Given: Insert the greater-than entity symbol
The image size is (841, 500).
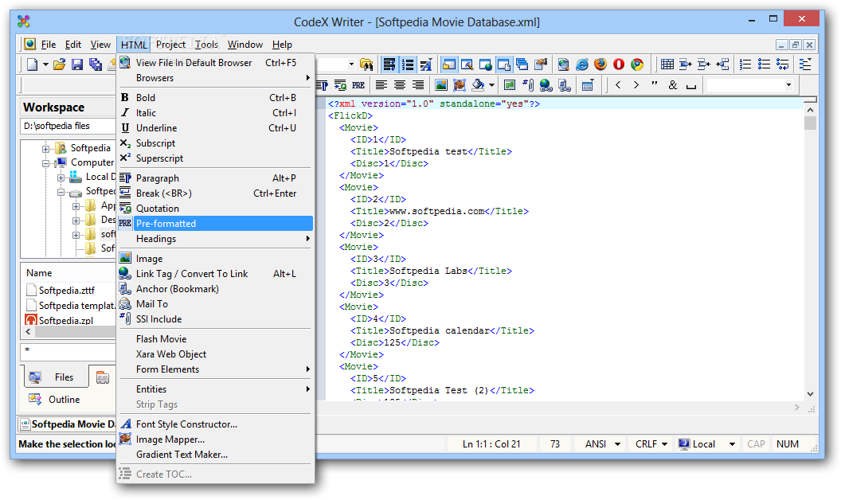Looking at the screenshot, I should 636,85.
